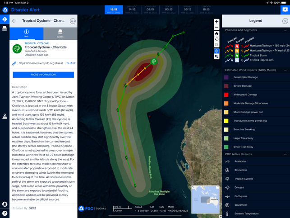The width and height of the screenshot is (290, 218).
Task: Click the Wi-Fi status icon
Action: coord(272,3)
